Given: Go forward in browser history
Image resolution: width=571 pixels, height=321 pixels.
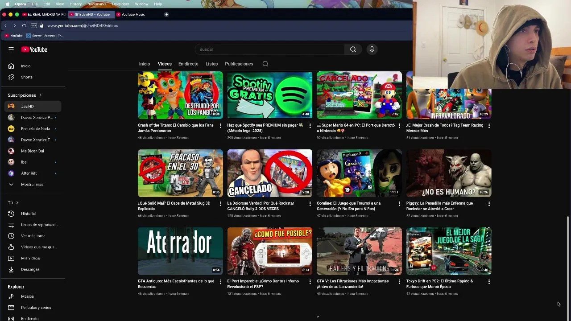Looking at the screenshot, I should 14,26.
